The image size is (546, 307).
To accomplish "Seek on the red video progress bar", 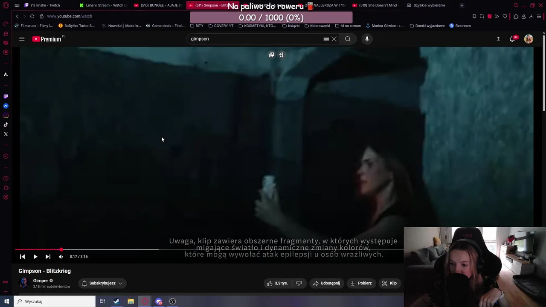I will click(209, 249).
